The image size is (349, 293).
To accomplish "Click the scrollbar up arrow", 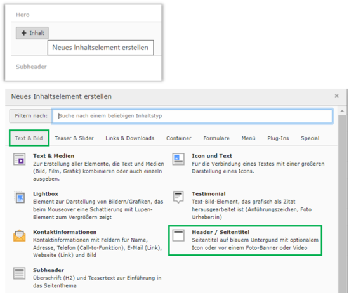I will 342,111.
